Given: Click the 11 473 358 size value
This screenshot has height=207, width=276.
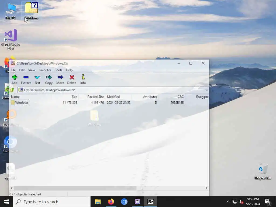Looking at the screenshot, I should [70, 103].
